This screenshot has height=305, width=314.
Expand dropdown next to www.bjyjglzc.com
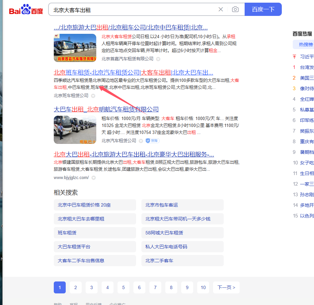(94, 178)
